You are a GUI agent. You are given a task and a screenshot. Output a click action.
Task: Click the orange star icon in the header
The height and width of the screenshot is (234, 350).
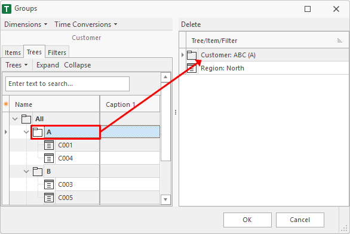pos(6,104)
